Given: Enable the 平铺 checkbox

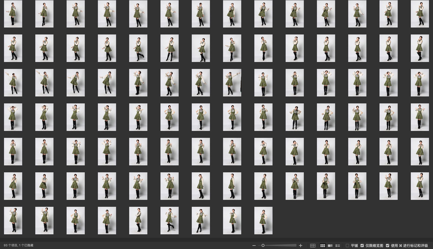Looking at the screenshot, I should tap(347, 246).
